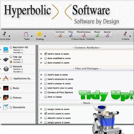Screen dimensions: 134x134
Task: Select the Macintosh HD drive icon
Action: (6, 50)
